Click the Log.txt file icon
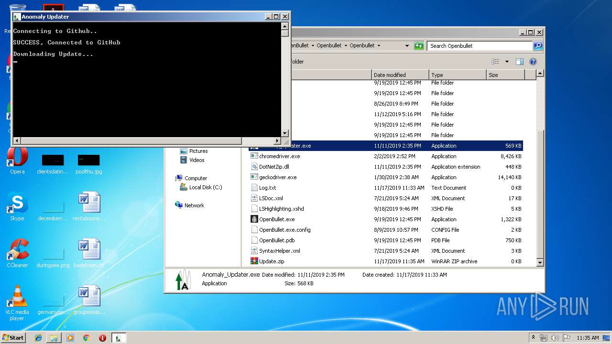The width and height of the screenshot is (612, 344). (254, 188)
